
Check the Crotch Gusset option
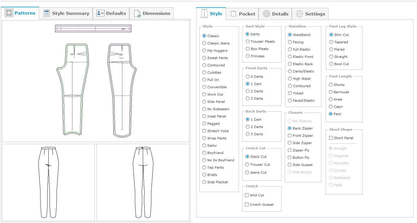point(247,205)
